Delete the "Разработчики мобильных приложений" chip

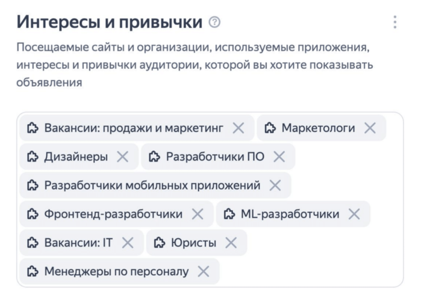tap(275, 186)
